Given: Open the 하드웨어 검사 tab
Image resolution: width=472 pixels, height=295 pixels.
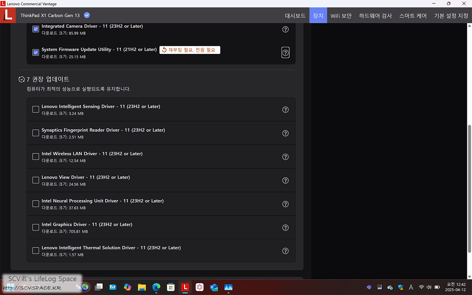Looking at the screenshot, I should coord(375,16).
